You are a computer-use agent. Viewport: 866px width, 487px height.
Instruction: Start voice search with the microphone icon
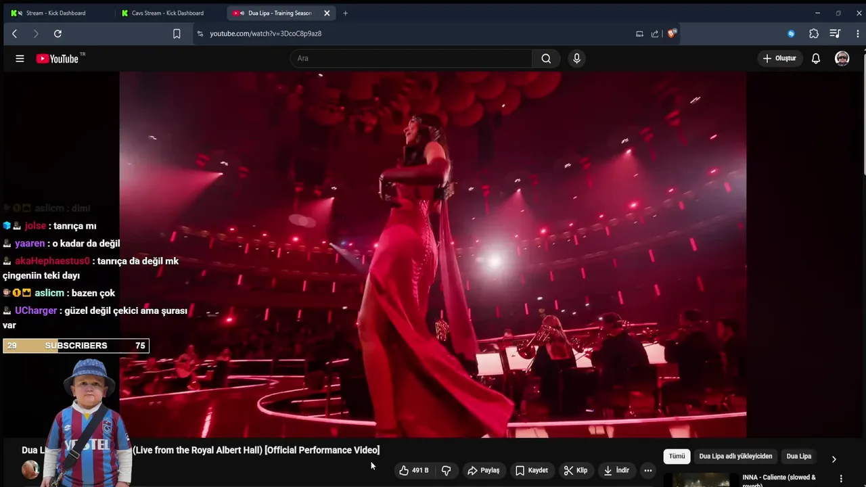pos(576,58)
